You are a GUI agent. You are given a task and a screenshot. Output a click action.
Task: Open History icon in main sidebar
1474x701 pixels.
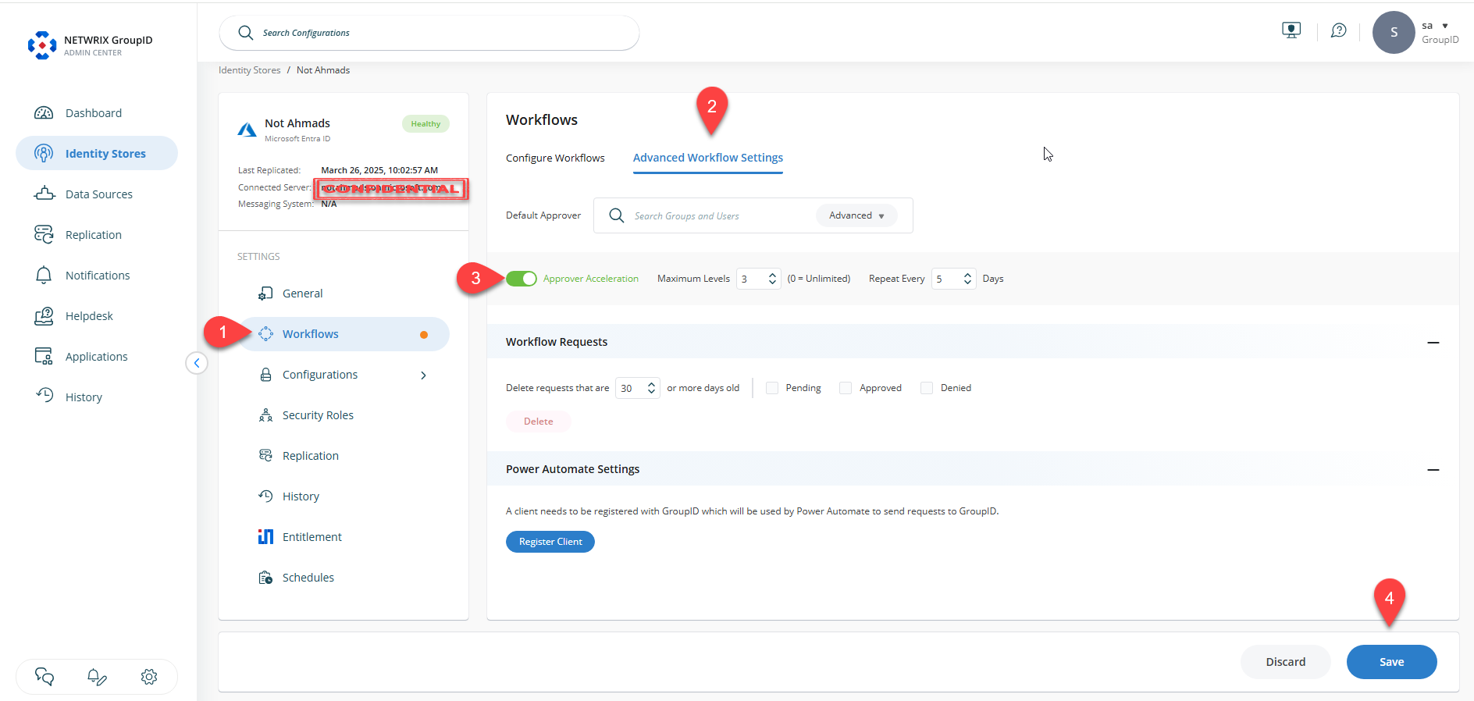(x=45, y=396)
